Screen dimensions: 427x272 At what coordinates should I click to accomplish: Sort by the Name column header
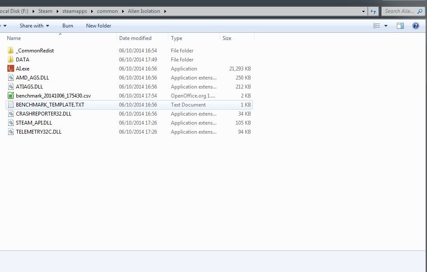pyautogui.click(x=14, y=38)
